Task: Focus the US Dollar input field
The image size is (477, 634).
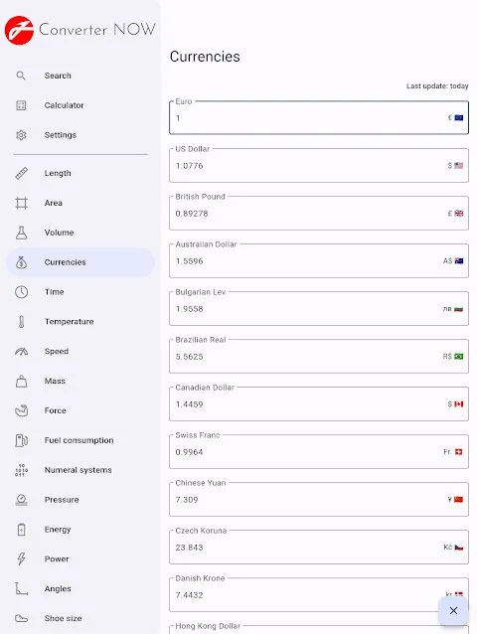Action: [319, 165]
